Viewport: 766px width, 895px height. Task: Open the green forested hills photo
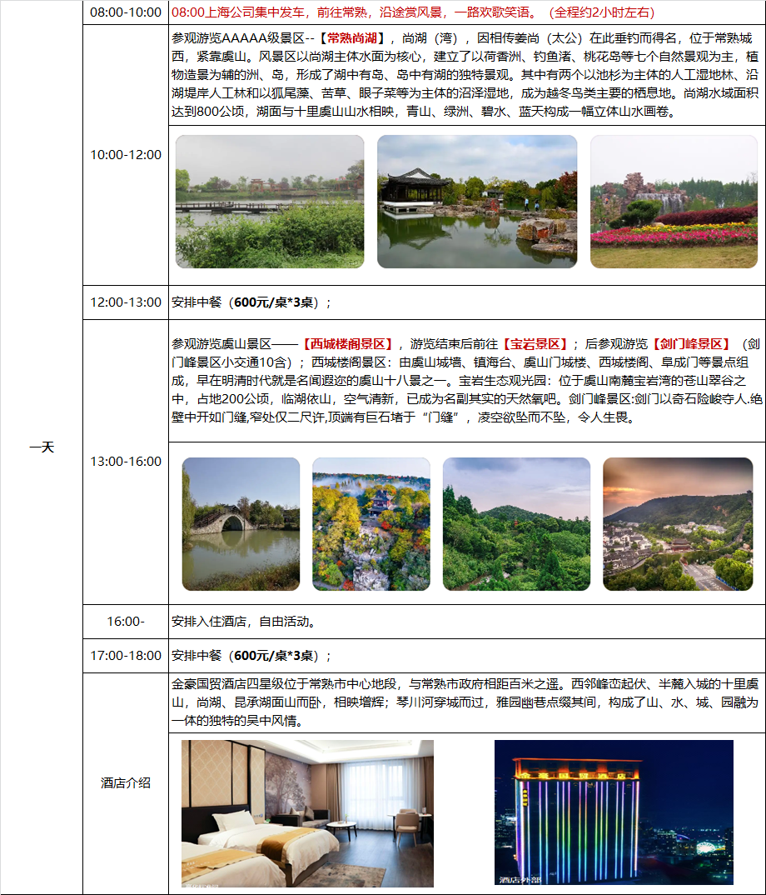(516, 524)
